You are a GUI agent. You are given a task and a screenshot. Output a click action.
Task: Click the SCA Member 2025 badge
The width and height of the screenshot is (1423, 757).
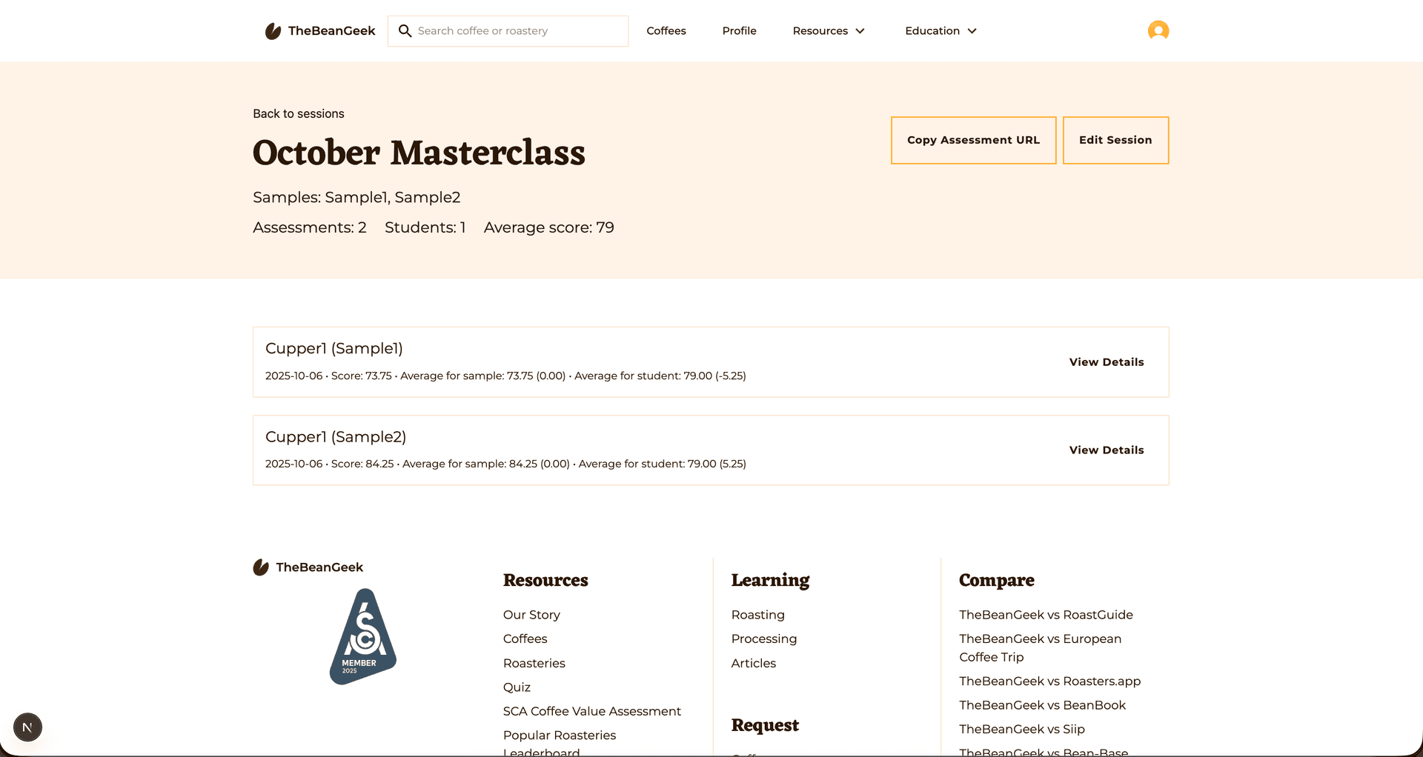click(x=362, y=636)
